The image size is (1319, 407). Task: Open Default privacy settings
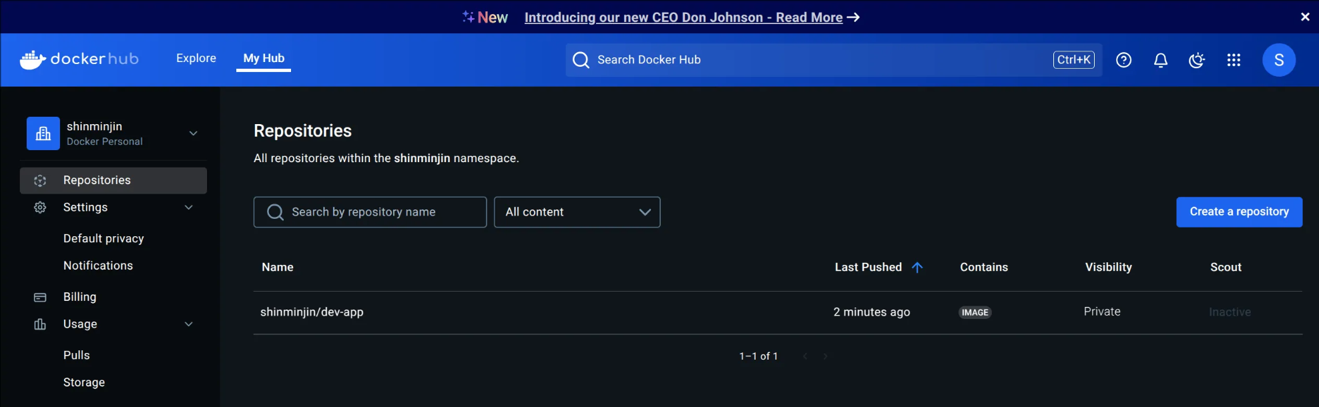coord(103,238)
